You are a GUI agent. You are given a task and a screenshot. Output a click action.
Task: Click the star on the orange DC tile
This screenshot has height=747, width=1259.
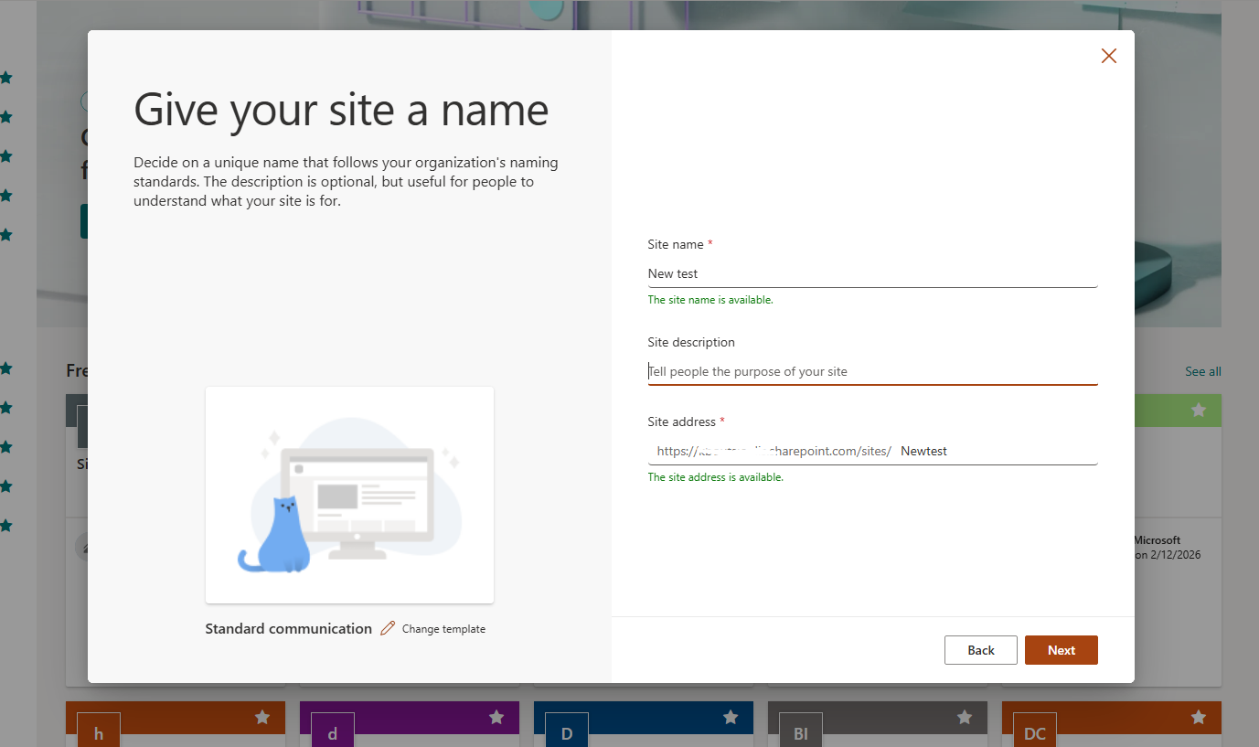tap(1199, 718)
